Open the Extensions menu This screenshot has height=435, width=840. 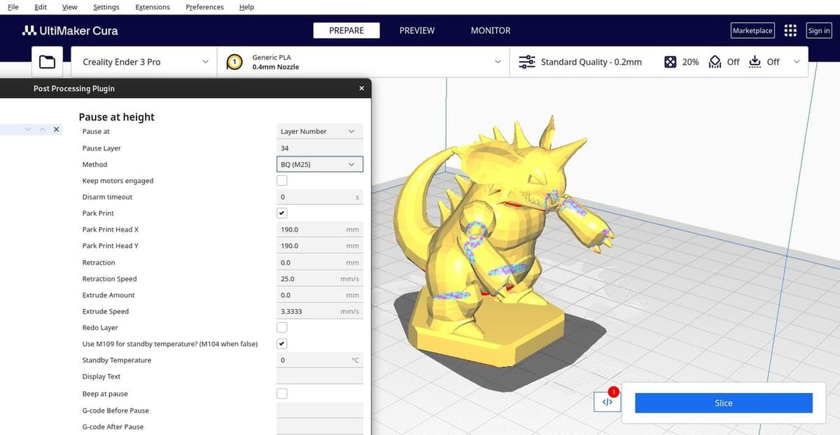coord(153,7)
